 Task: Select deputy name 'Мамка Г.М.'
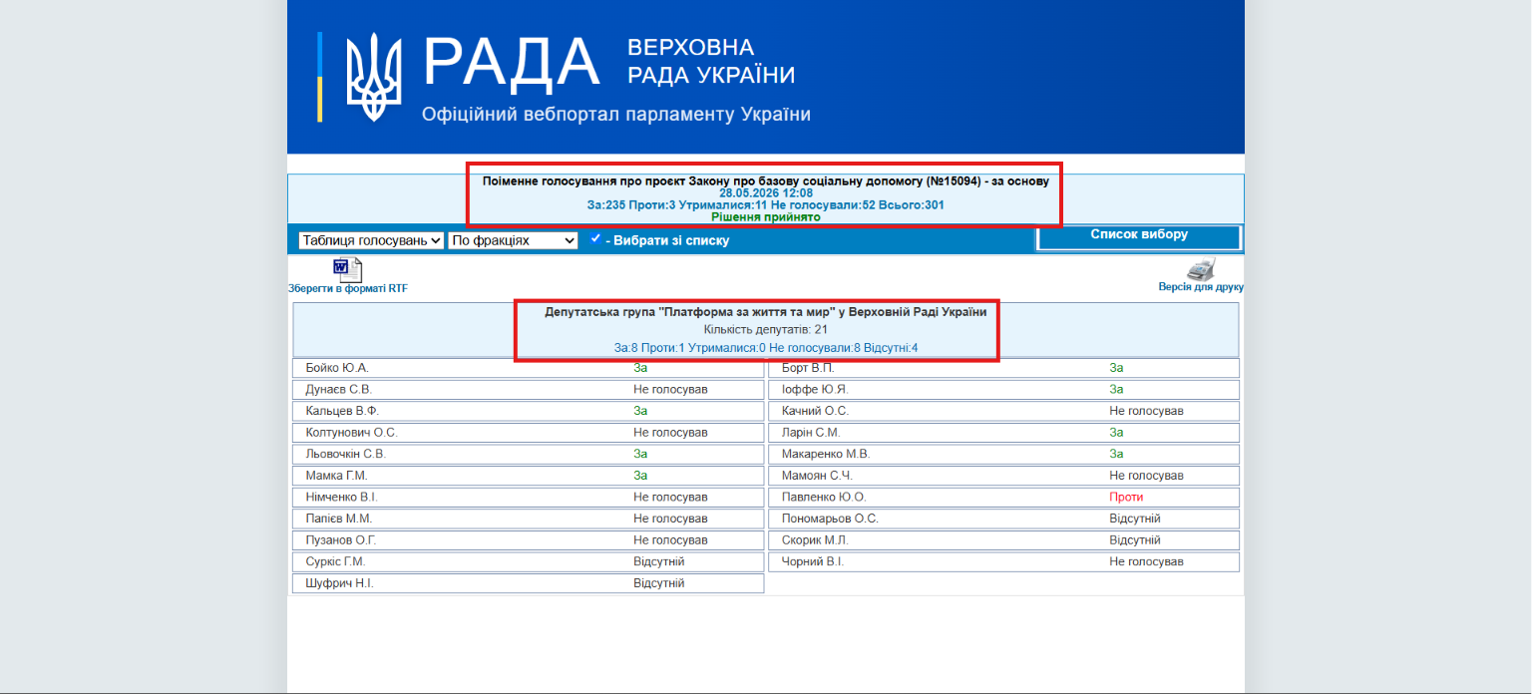[336, 476]
